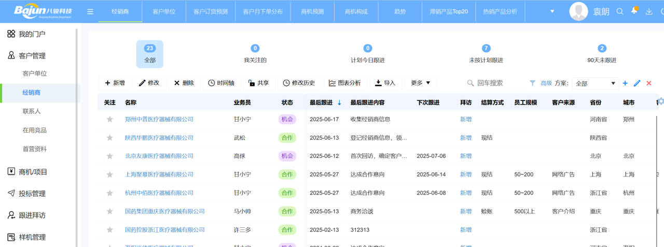Click the blue plus icon to add scheme
664x247 pixels.
[625, 83]
